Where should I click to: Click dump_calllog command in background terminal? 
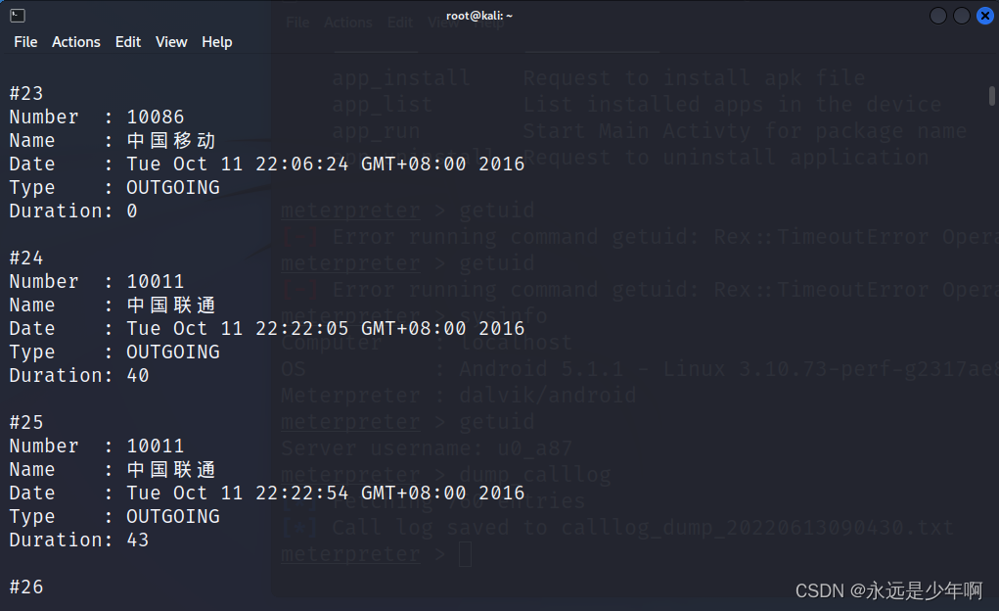tap(534, 475)
